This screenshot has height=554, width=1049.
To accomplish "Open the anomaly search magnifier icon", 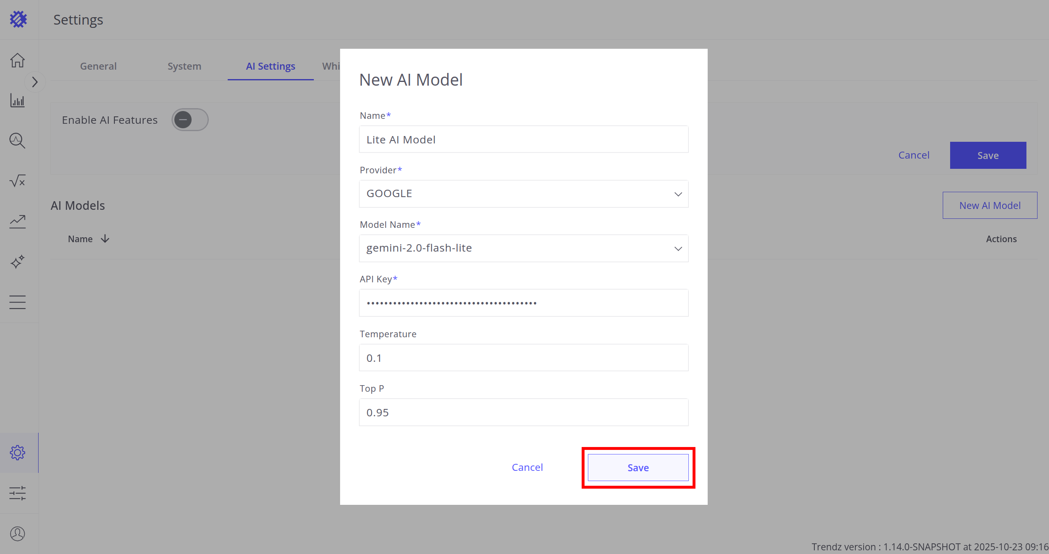I will tap(17, 141).
